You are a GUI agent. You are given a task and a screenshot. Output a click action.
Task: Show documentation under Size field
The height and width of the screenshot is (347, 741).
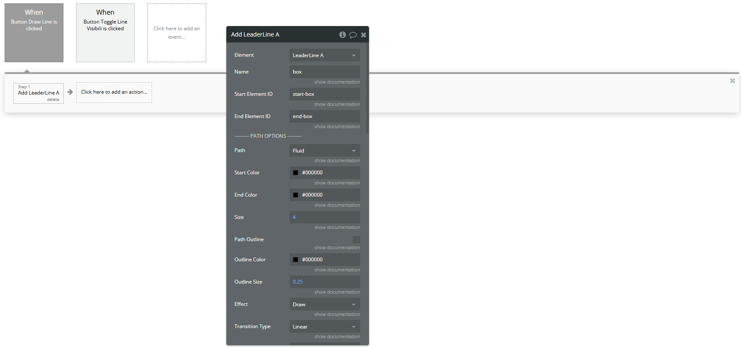click(337, 227)
